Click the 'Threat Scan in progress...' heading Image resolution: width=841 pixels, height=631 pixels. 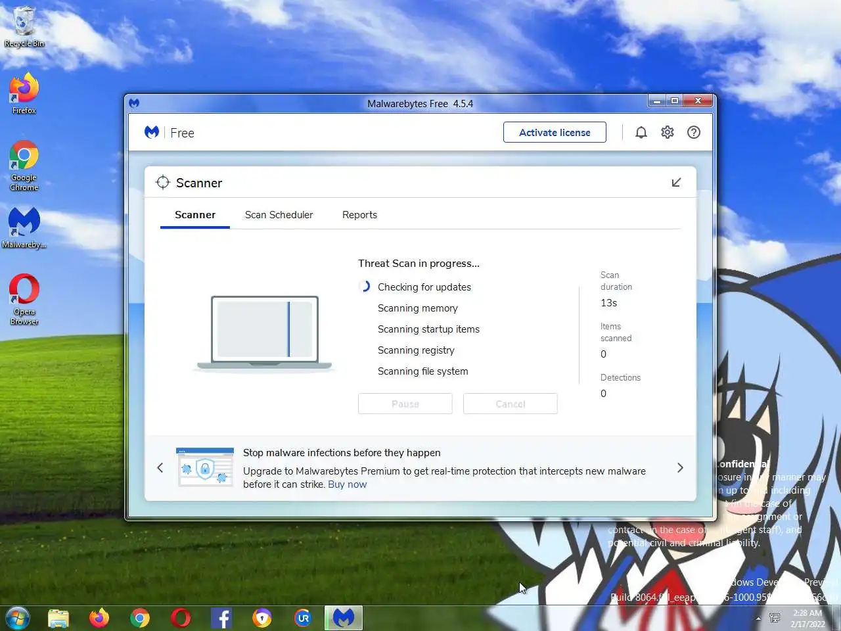(419, 264)
